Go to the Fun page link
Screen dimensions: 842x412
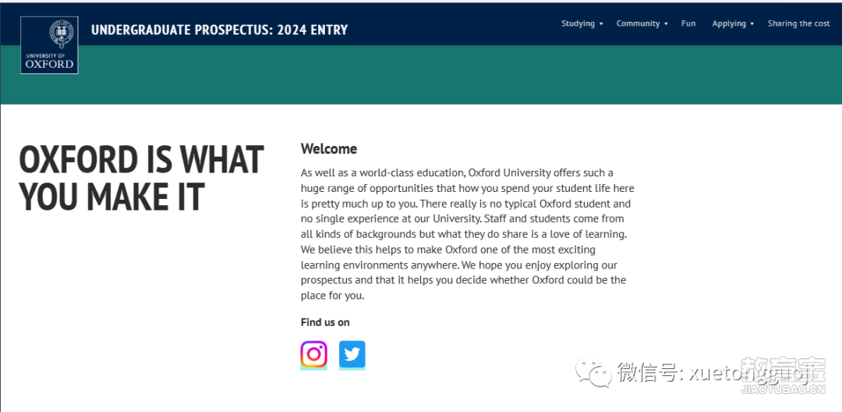click(688, 23)
